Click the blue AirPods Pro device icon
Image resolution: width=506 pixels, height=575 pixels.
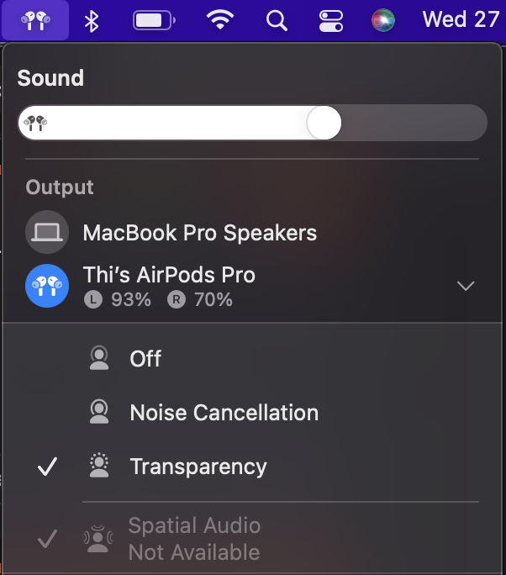pyautogui.click(x=47, y=286)
